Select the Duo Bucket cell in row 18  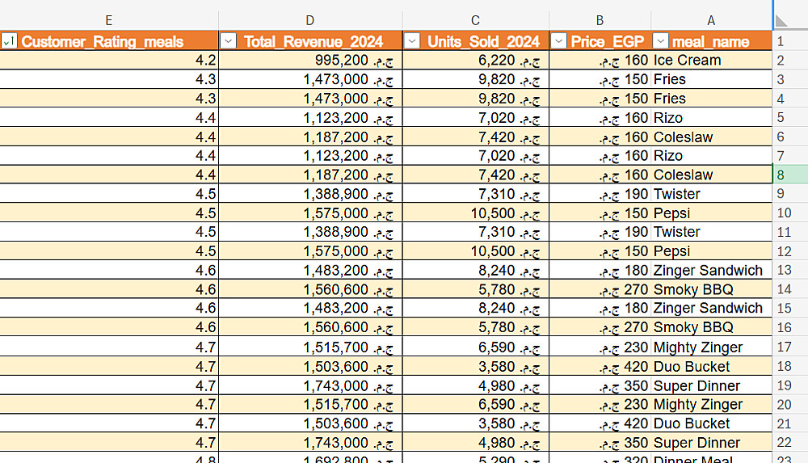tap(712, 367)
